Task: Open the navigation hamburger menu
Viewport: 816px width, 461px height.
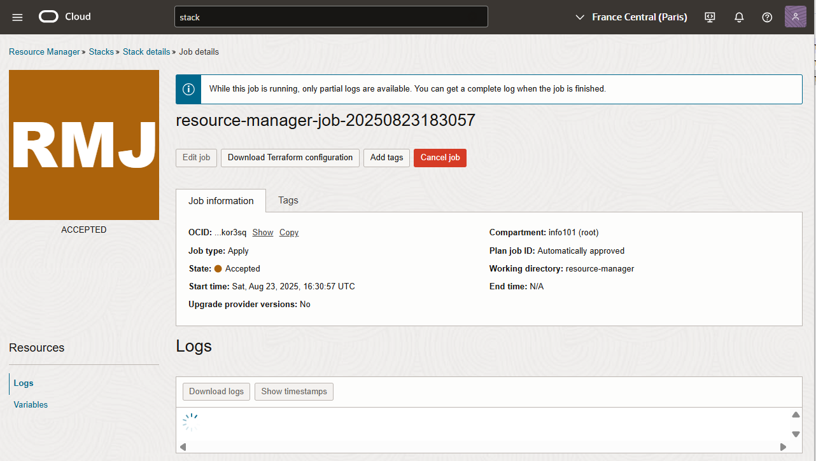Action: pos(17,17)
